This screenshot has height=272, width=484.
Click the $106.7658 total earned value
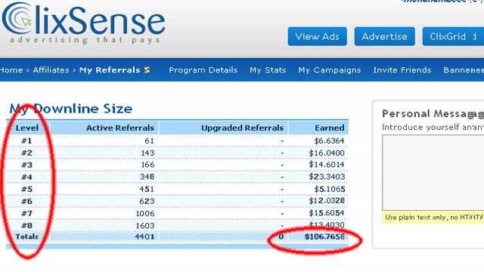324,236
